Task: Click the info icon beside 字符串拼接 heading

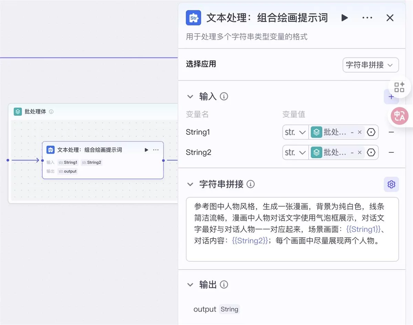Action: point(251,184)
